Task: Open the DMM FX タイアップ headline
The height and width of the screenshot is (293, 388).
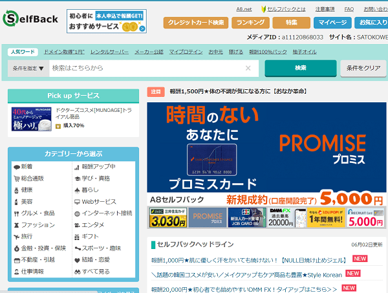Action: [244, 289]
